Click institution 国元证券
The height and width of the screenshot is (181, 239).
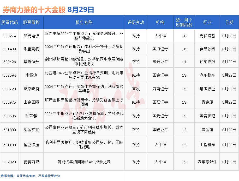(x=160, y=116)
